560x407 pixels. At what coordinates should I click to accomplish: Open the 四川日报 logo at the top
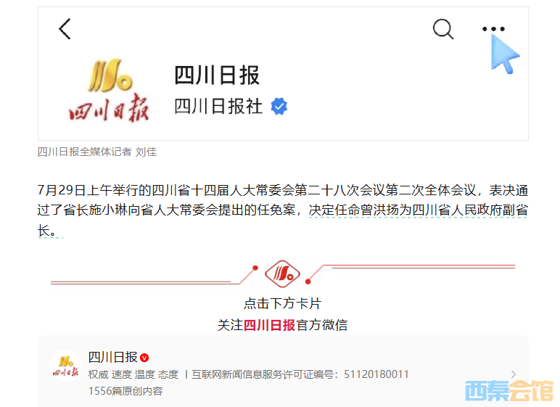pos(109,91)
